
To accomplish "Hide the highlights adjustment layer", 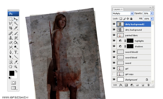I will pos(114,41).
